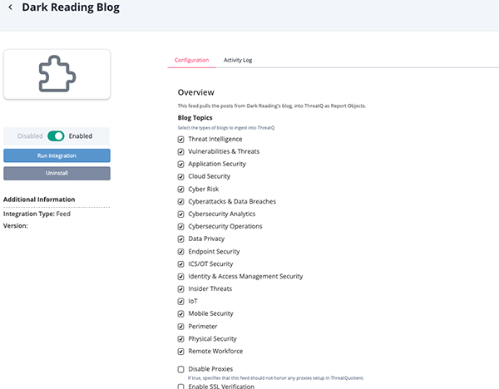This screenshot has width=499, height=389.
Task: Toggle the Cybersecurity Operations checkbox
Action: tap(180, 226)
